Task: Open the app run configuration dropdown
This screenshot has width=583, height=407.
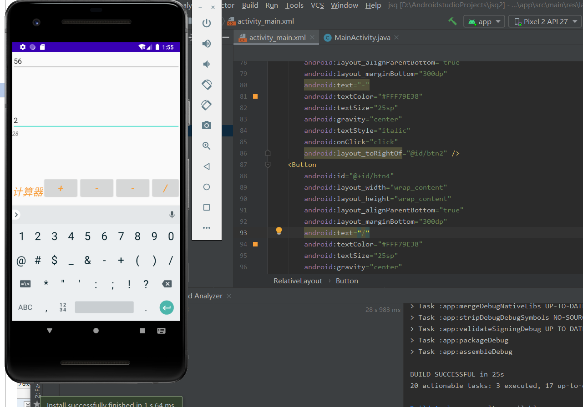Action: [x=484, y=21]
